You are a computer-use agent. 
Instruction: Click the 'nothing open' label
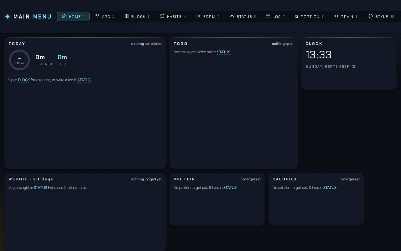(x=283, y=44)
